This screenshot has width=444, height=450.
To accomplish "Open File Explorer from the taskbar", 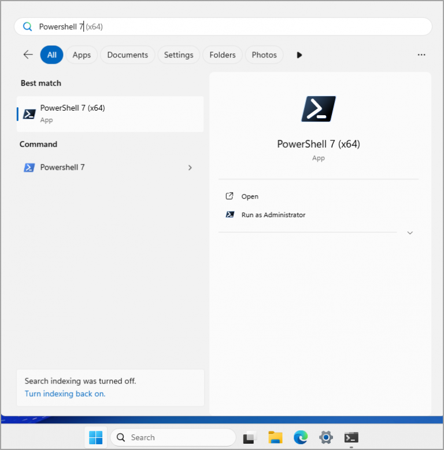I will [x=275, y=437].
